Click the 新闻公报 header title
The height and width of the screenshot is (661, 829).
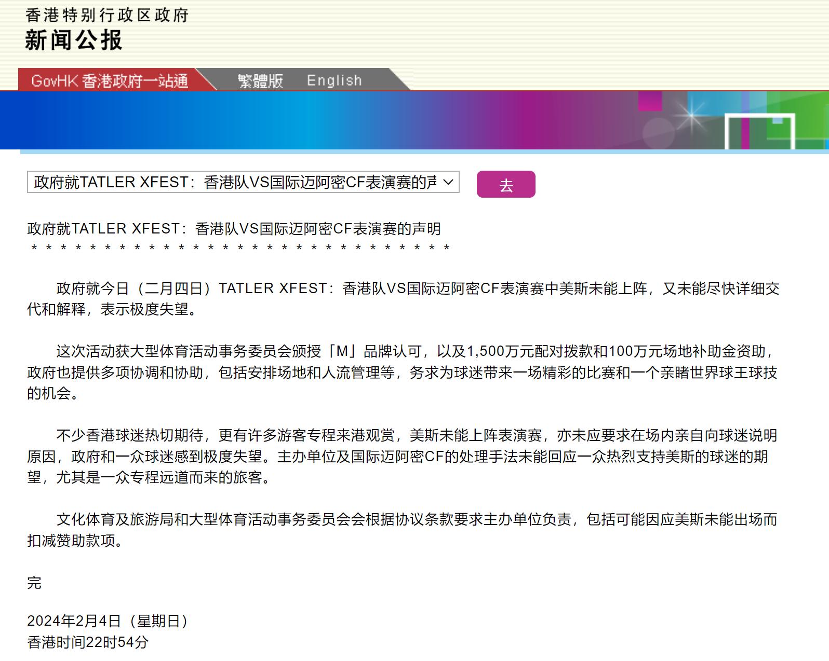73,40
